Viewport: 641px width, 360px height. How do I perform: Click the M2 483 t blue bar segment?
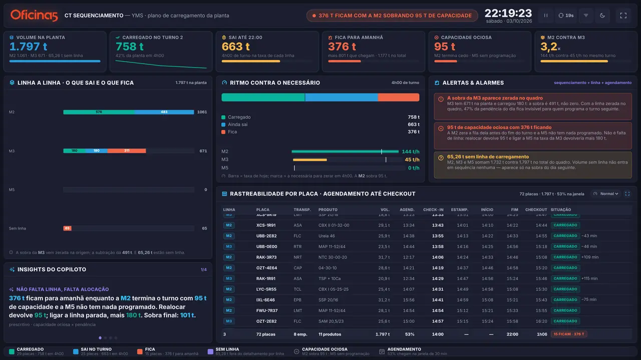pos(164,112)
